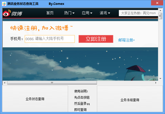
Task: Close the 腾讯业务状态查询工具 window
Action: [x=157, y=3]
